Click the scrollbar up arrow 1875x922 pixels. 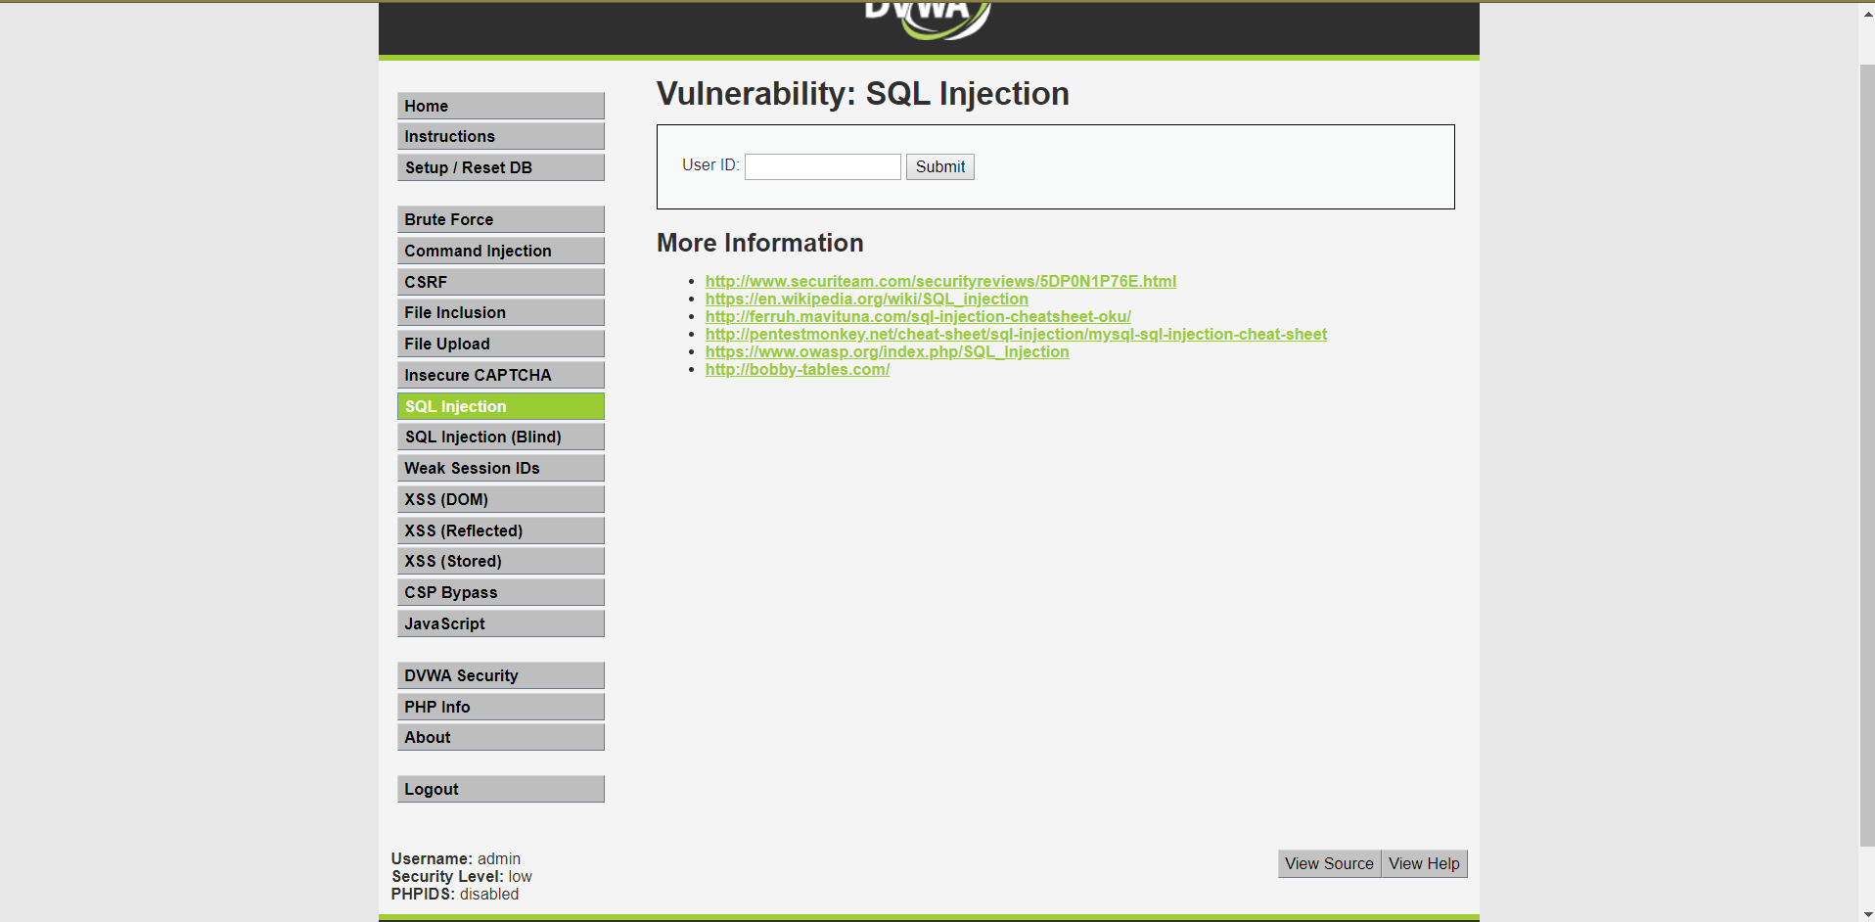[1867, 14]
